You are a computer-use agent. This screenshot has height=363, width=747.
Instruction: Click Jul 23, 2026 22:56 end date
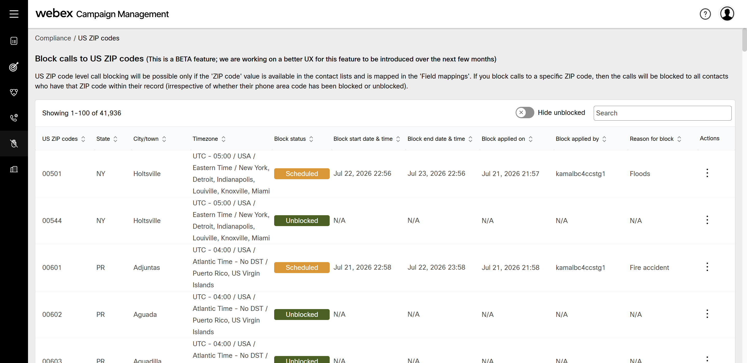[436, 173]
